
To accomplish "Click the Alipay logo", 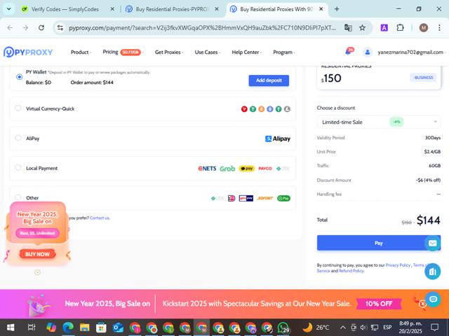I will point(278,139).
